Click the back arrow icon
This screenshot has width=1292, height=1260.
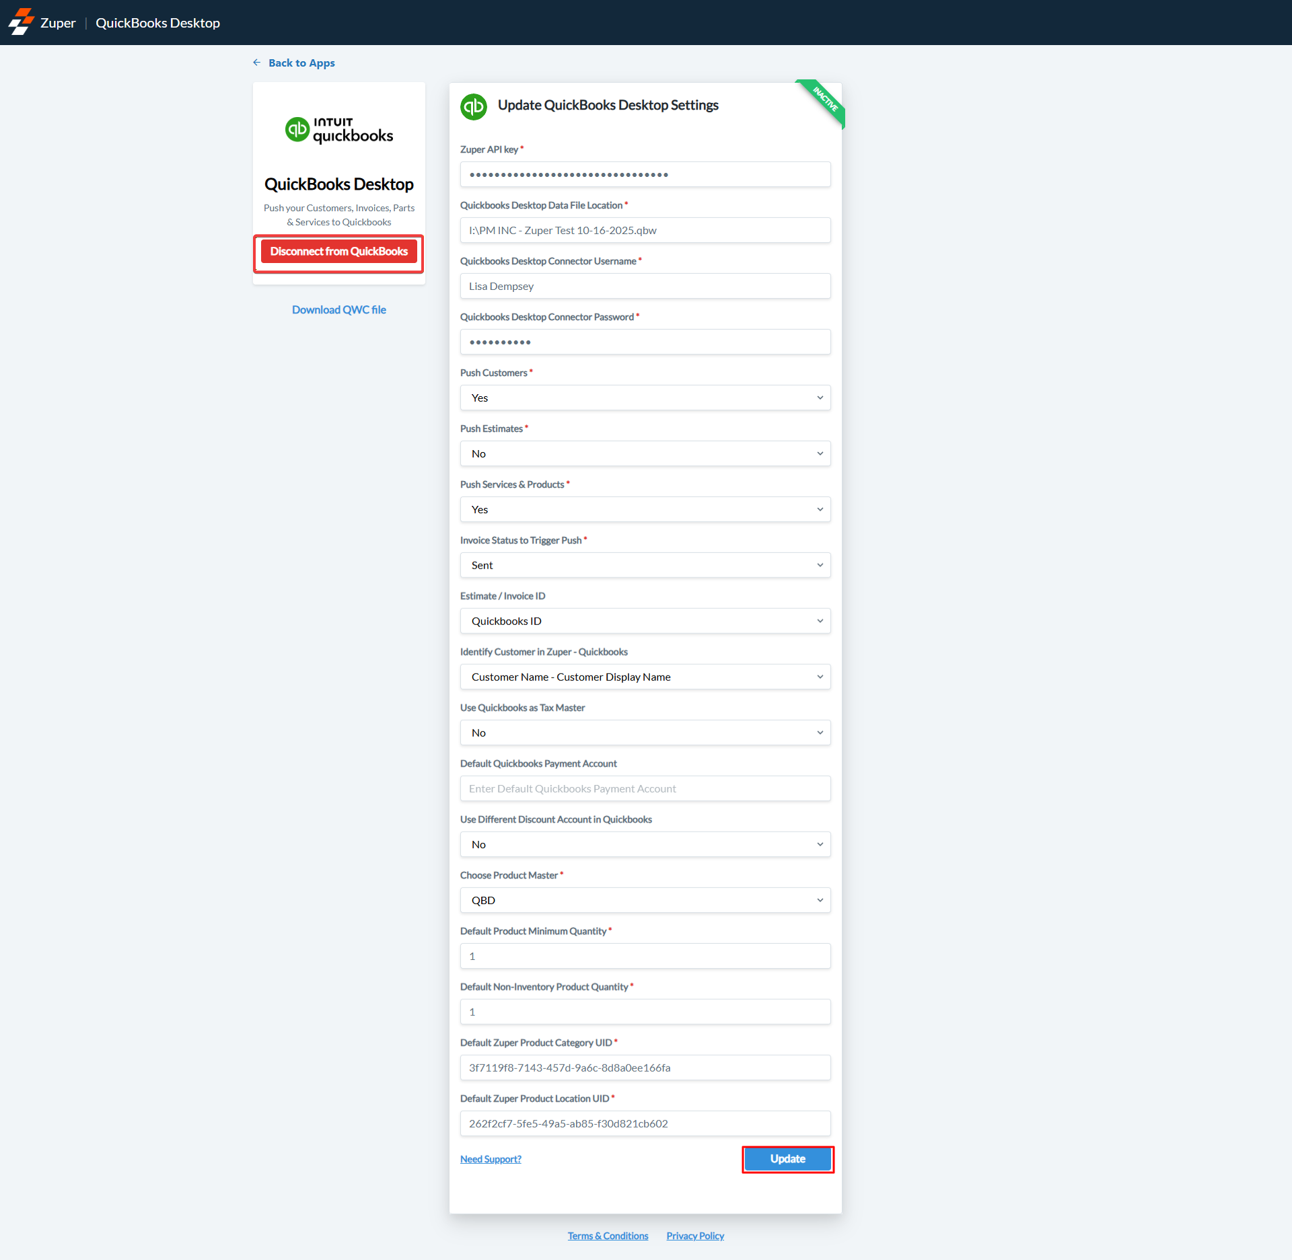pyautogui.click(x=257, y=63)
